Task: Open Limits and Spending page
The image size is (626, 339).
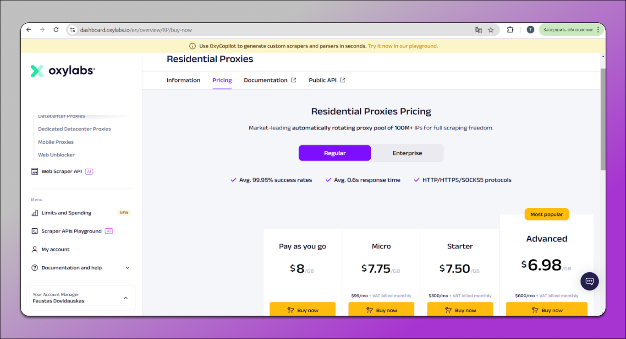Action: click(x=66, y=213)
